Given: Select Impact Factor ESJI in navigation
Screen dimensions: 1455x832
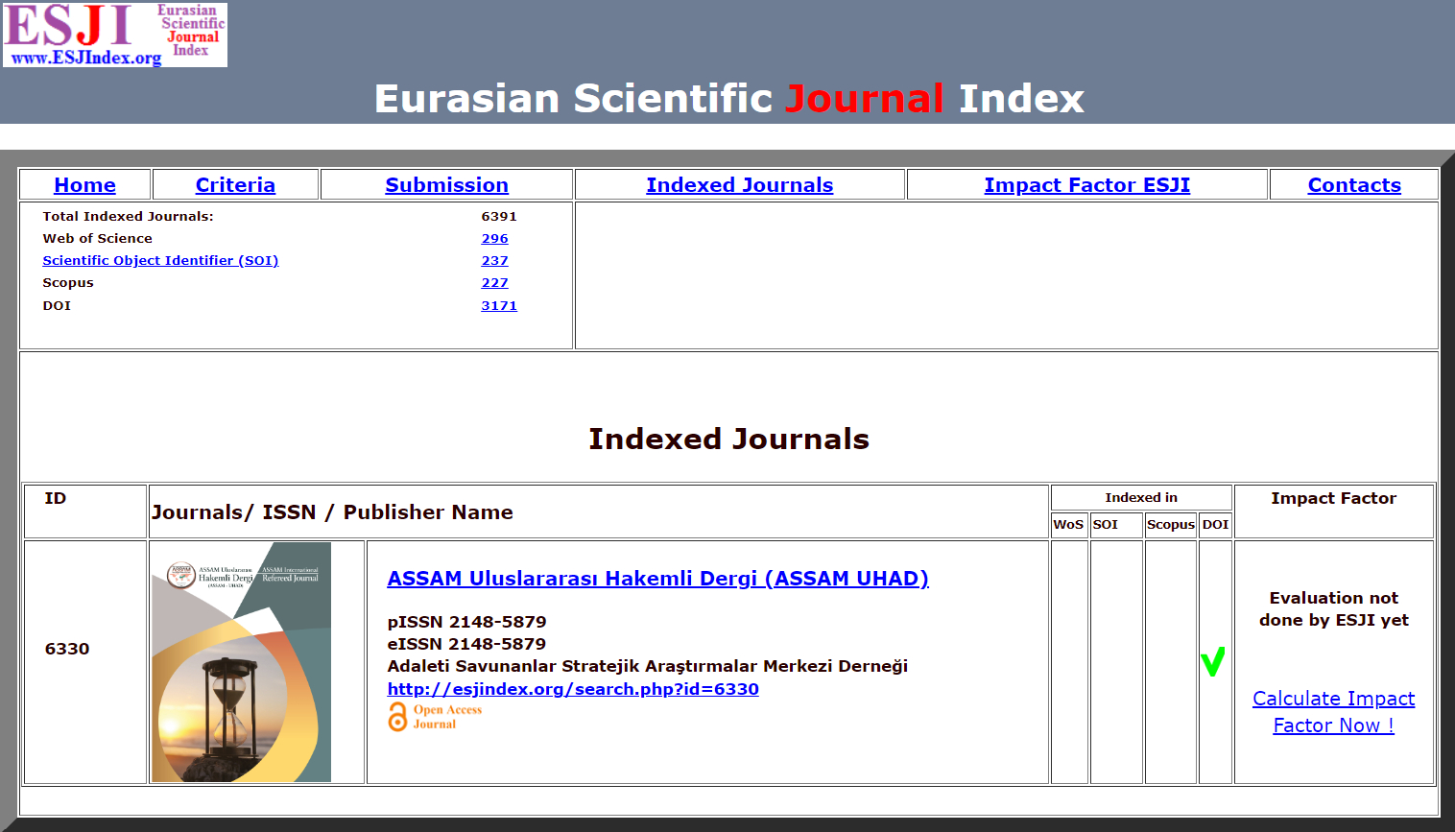Looking at the screenshot, I should [x=1086, y=185].
